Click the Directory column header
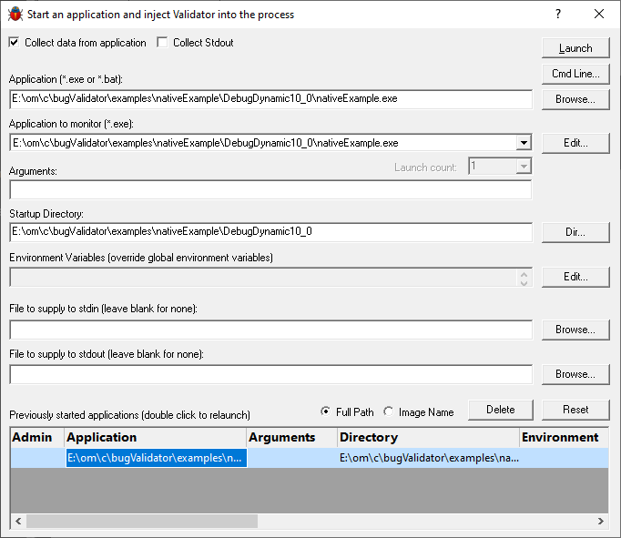 pos(428,438)
